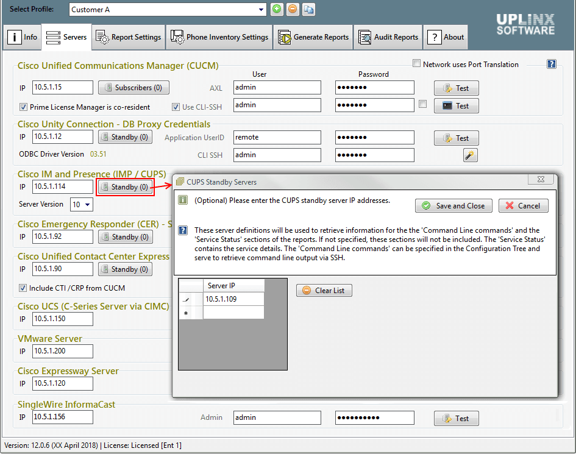Click the Application UserID password field
This screenshot has height=454, width=576.
375,137
